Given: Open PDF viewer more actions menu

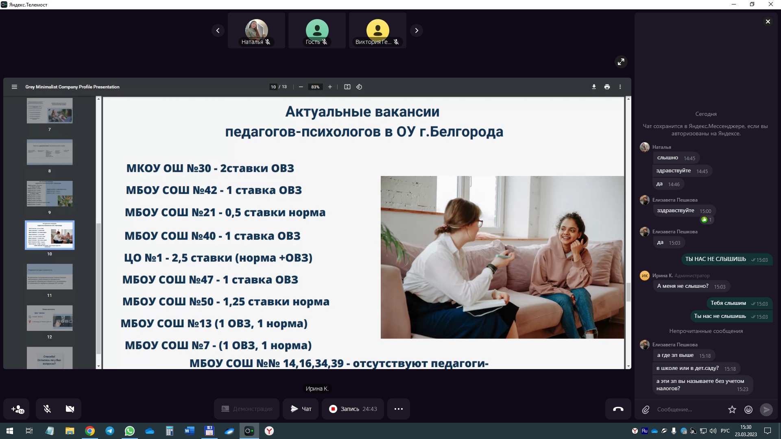Looking at the screenshot, I should [x=620, y=87].
